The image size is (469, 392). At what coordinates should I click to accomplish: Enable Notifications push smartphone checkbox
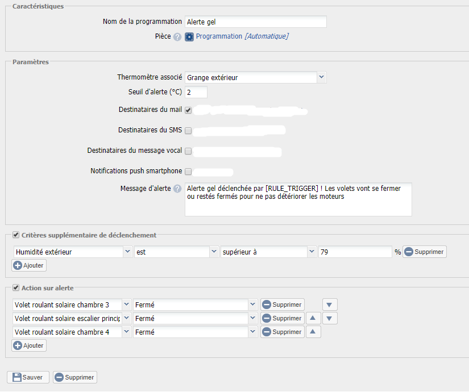tap(188, 172)
